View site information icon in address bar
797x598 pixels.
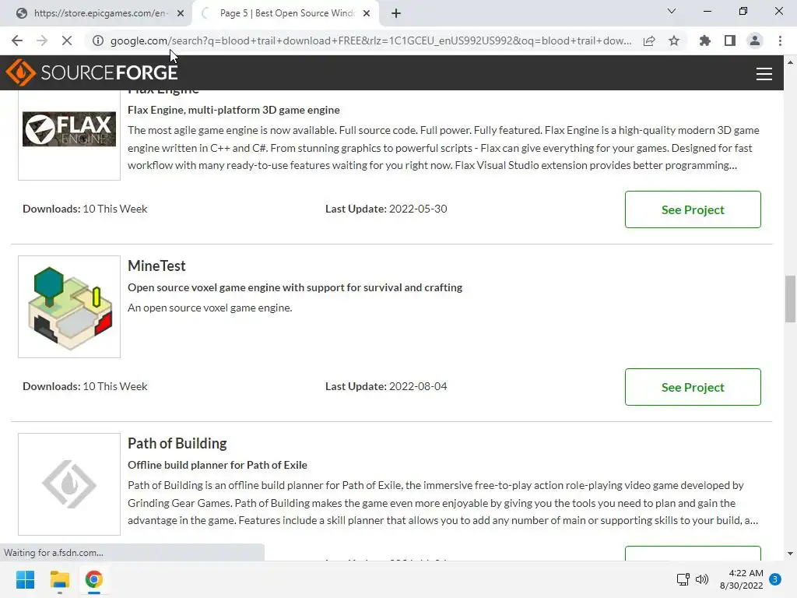coord(98,40)
